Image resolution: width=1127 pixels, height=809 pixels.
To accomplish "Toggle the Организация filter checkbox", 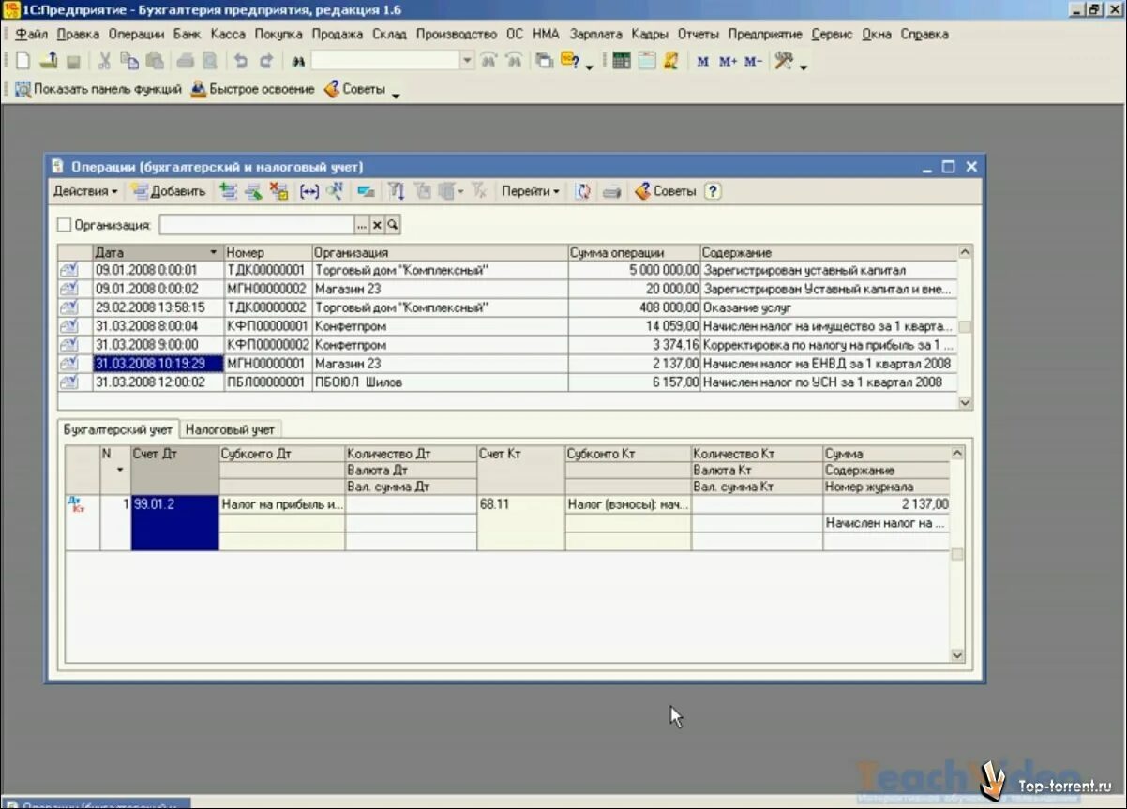I will click(x=64, y=225).
